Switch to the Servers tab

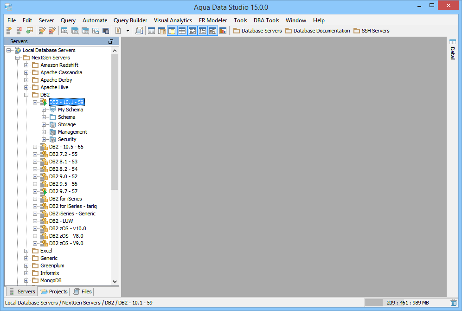[22, 292]
